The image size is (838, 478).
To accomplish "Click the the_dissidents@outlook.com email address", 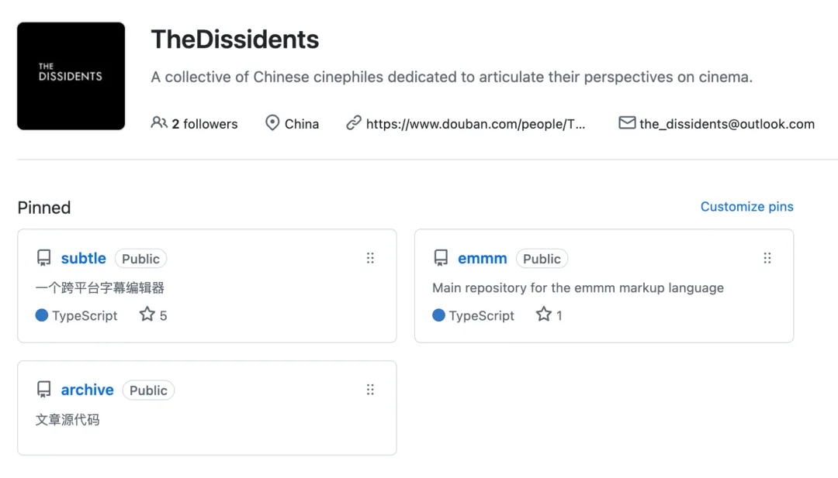I will tap(727, 124).
